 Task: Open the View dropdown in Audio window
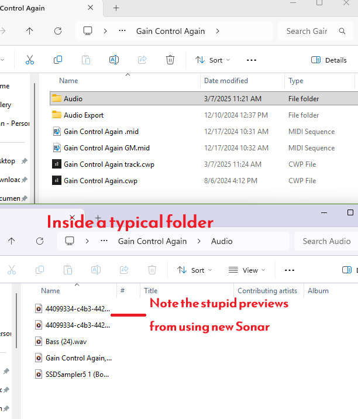click(246, 270)
